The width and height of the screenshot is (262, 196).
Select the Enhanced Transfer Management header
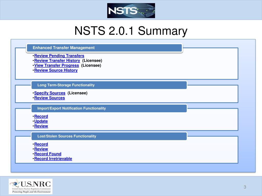tap(104, 48)
